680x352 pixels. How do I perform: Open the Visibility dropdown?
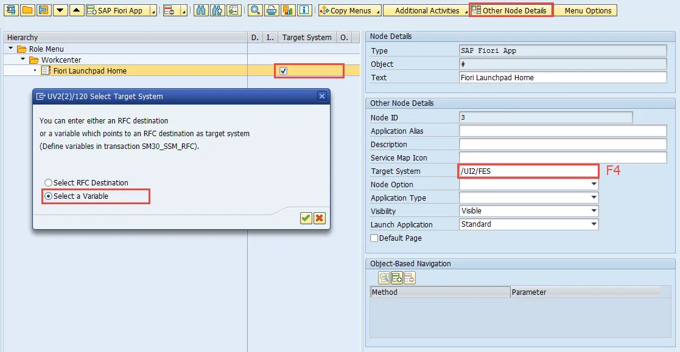coord(594,212)
